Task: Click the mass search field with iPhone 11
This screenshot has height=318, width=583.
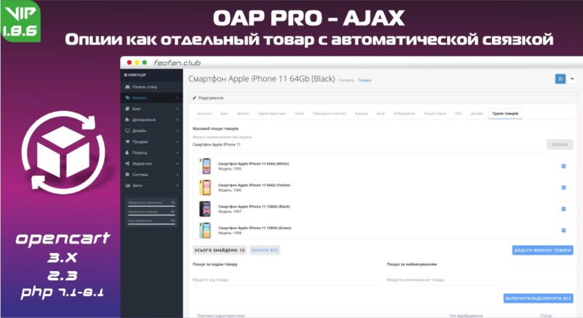Action: point(367,145)
